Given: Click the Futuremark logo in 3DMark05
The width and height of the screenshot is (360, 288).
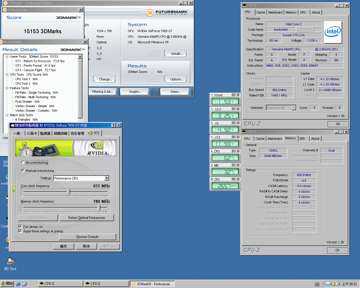Looking at the screenshot, I should pyautogui.click(x=167, y=13).
